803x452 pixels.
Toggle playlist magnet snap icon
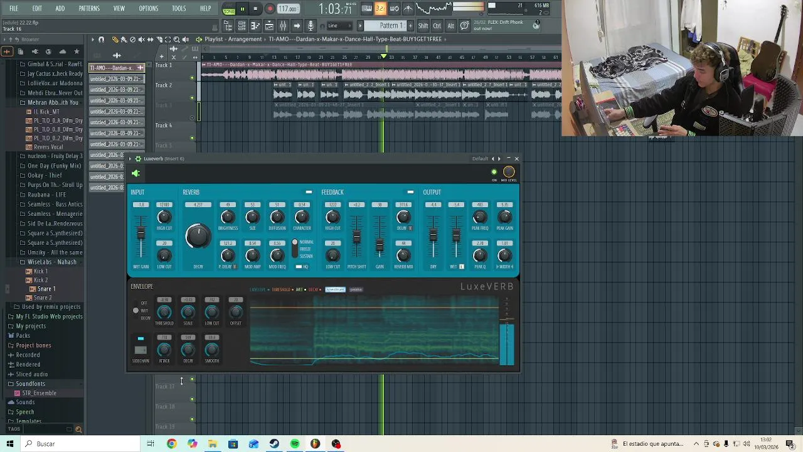101,39
